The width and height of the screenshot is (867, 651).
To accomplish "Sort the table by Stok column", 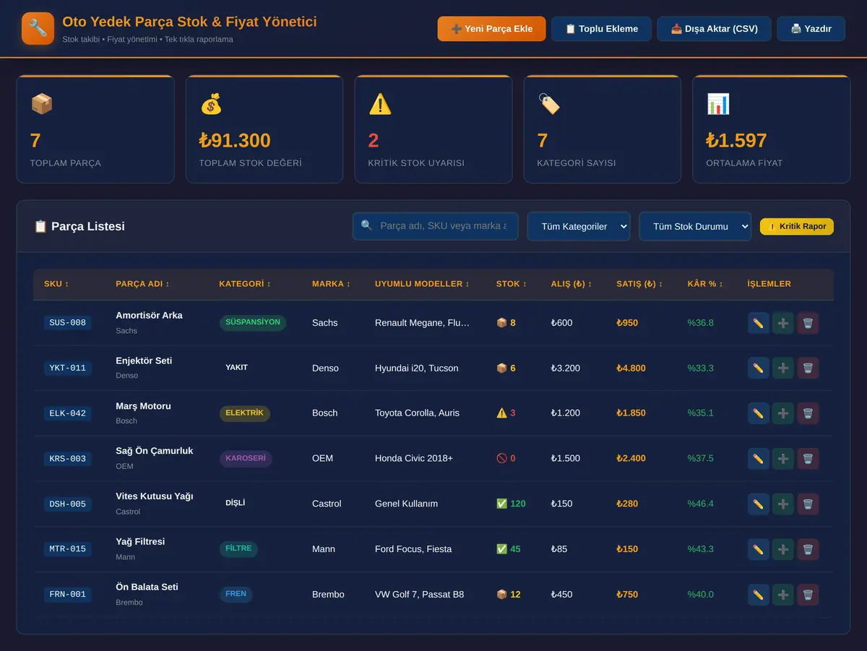I will click(512, 284).
